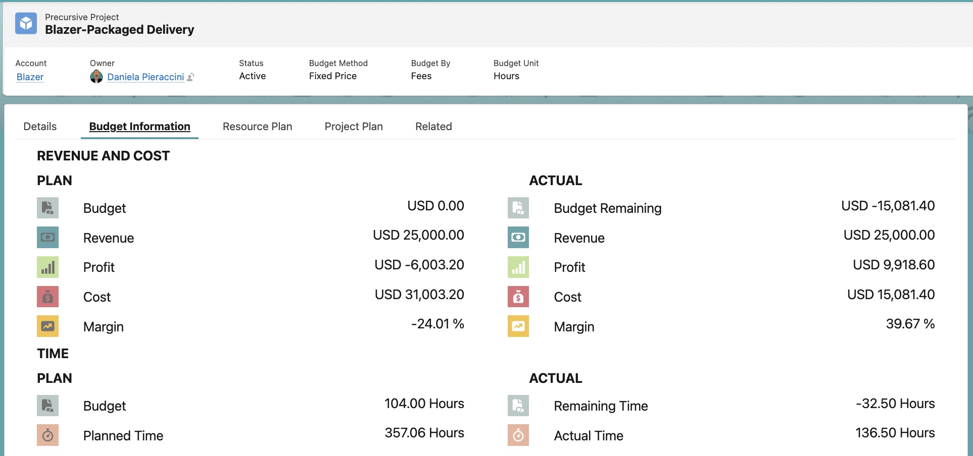Screen dimensions: 973x456
Task: Click the Planned Time stopwatch icon
Action: coord(47,435)
